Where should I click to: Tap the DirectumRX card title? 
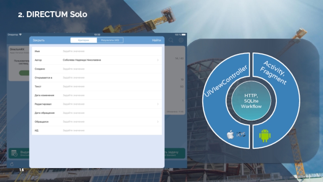click(17, 49)
